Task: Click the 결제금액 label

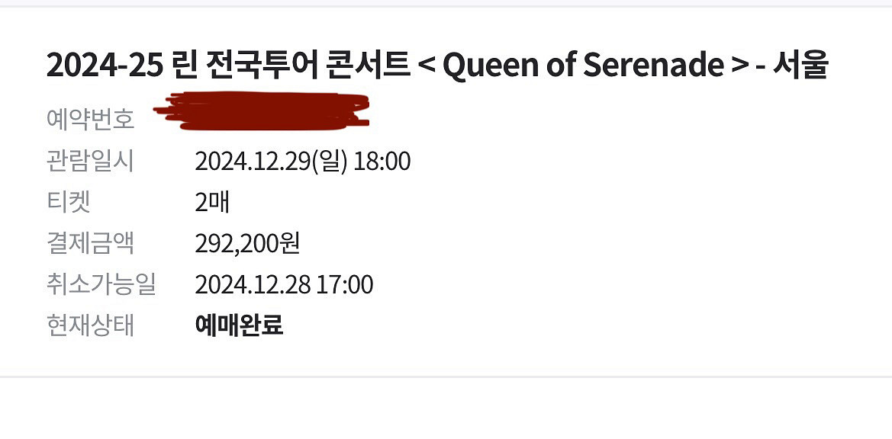Action: (x=91, y=244)
